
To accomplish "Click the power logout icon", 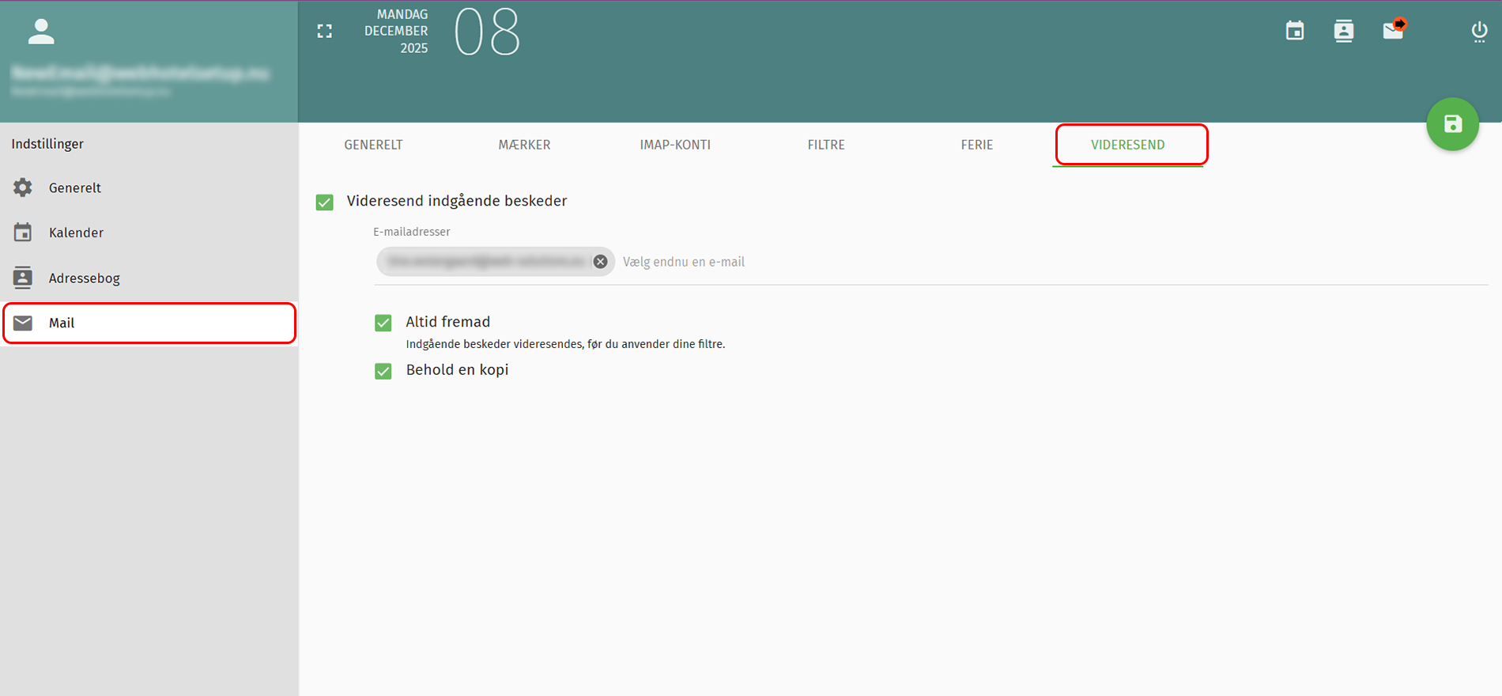I will point(1479,32).
